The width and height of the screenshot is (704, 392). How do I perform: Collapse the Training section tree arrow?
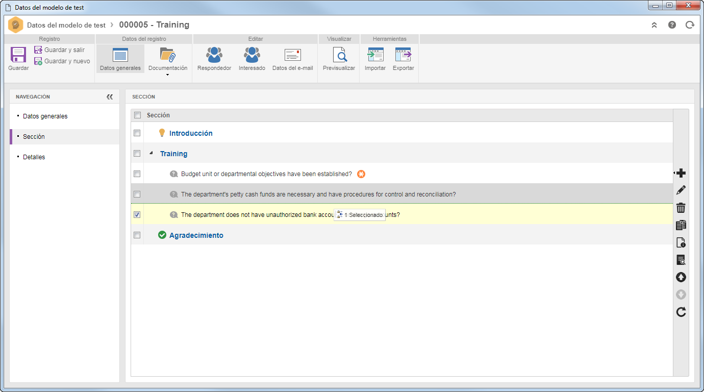click(x=151, y=153)
